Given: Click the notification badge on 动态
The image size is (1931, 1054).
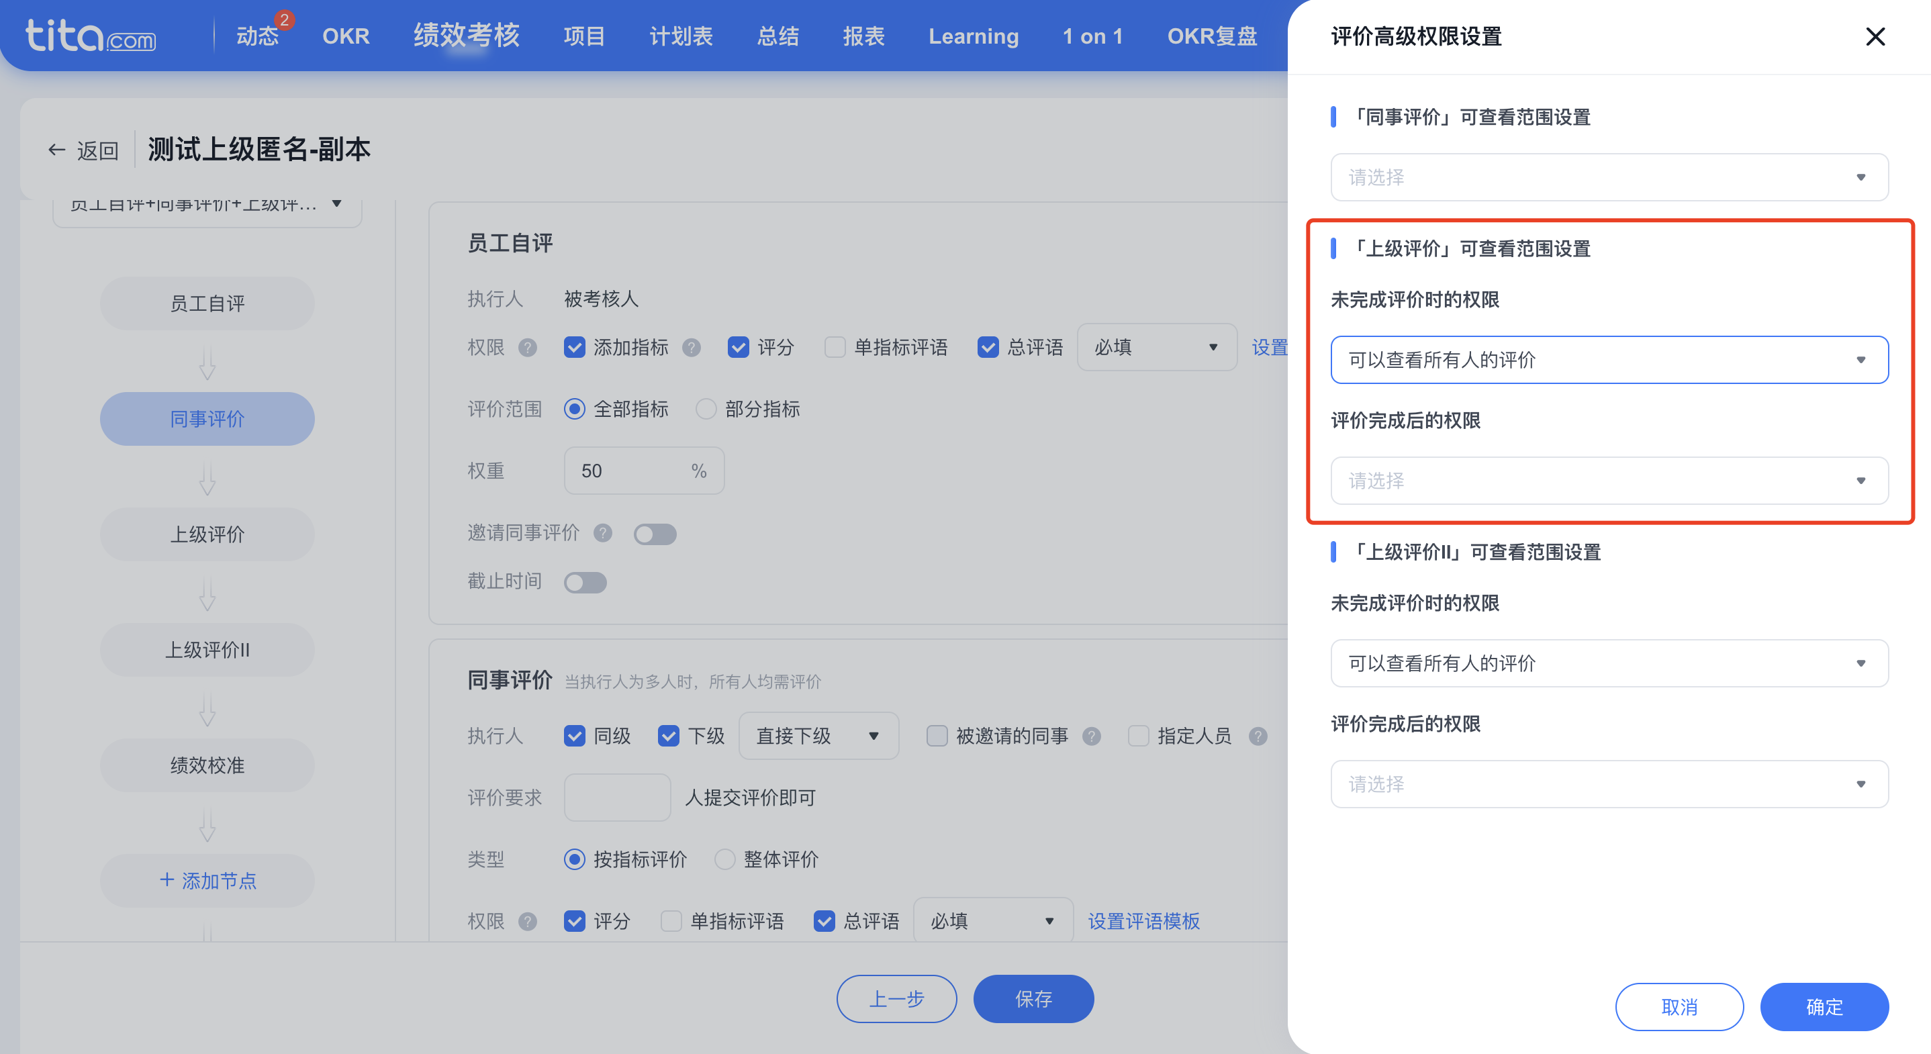Looking at the screenshot, I should coord(284,20).
